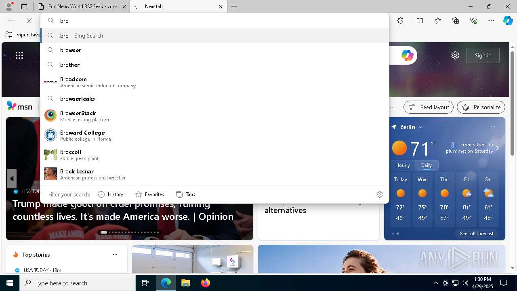Open the Feed layout button
The height and width of the screenshot is (291, 517).
pos(429,107)
